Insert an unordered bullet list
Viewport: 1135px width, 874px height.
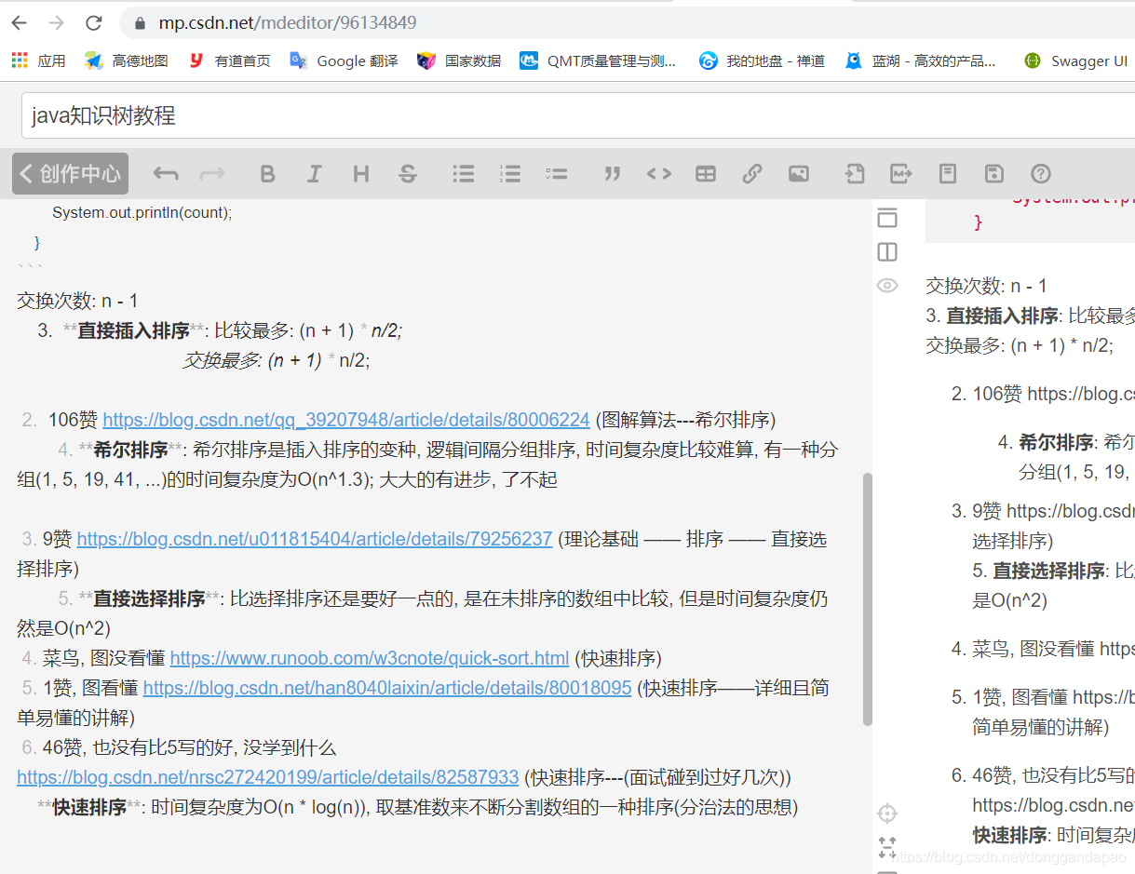click(464, 173)
